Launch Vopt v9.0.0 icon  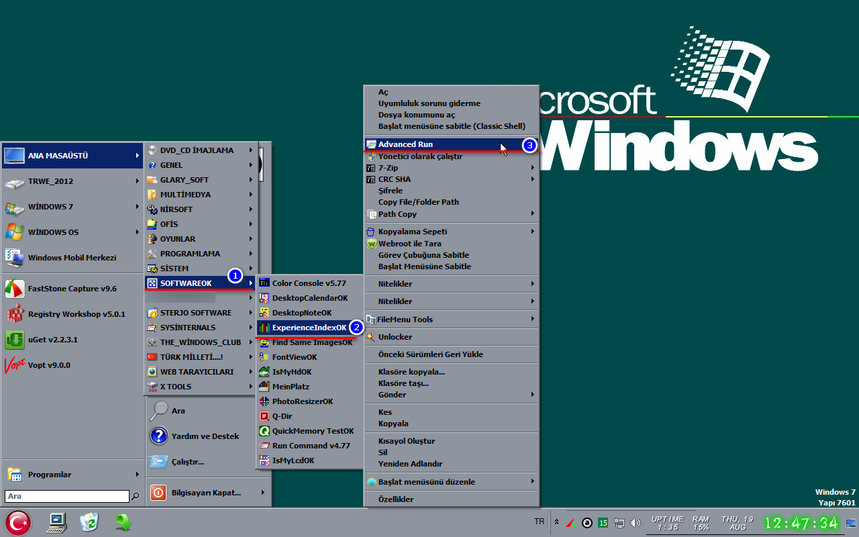coord(15,365)
